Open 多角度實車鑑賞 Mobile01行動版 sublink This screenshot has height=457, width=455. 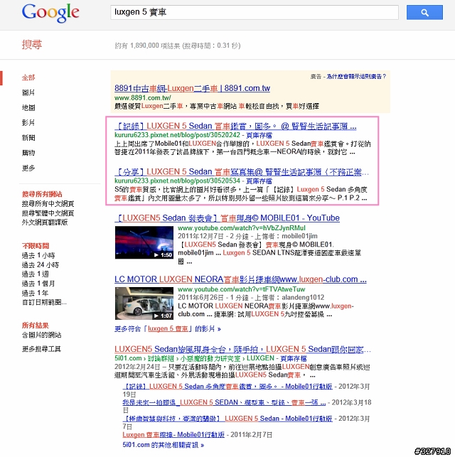click(x=227, y=387)
